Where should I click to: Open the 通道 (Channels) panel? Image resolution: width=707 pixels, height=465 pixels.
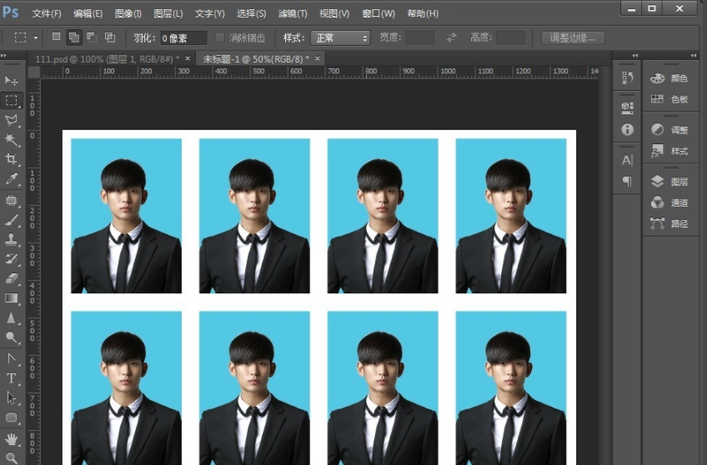tap(670, 202)
